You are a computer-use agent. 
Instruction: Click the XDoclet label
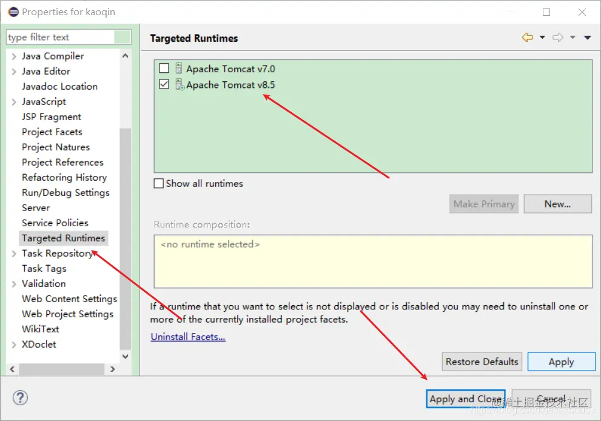[39, 345]
